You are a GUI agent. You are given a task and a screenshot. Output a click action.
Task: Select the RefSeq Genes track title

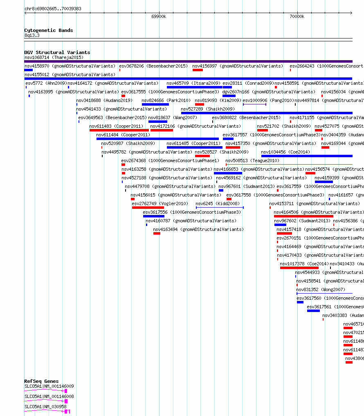click(x=41, y=381)
